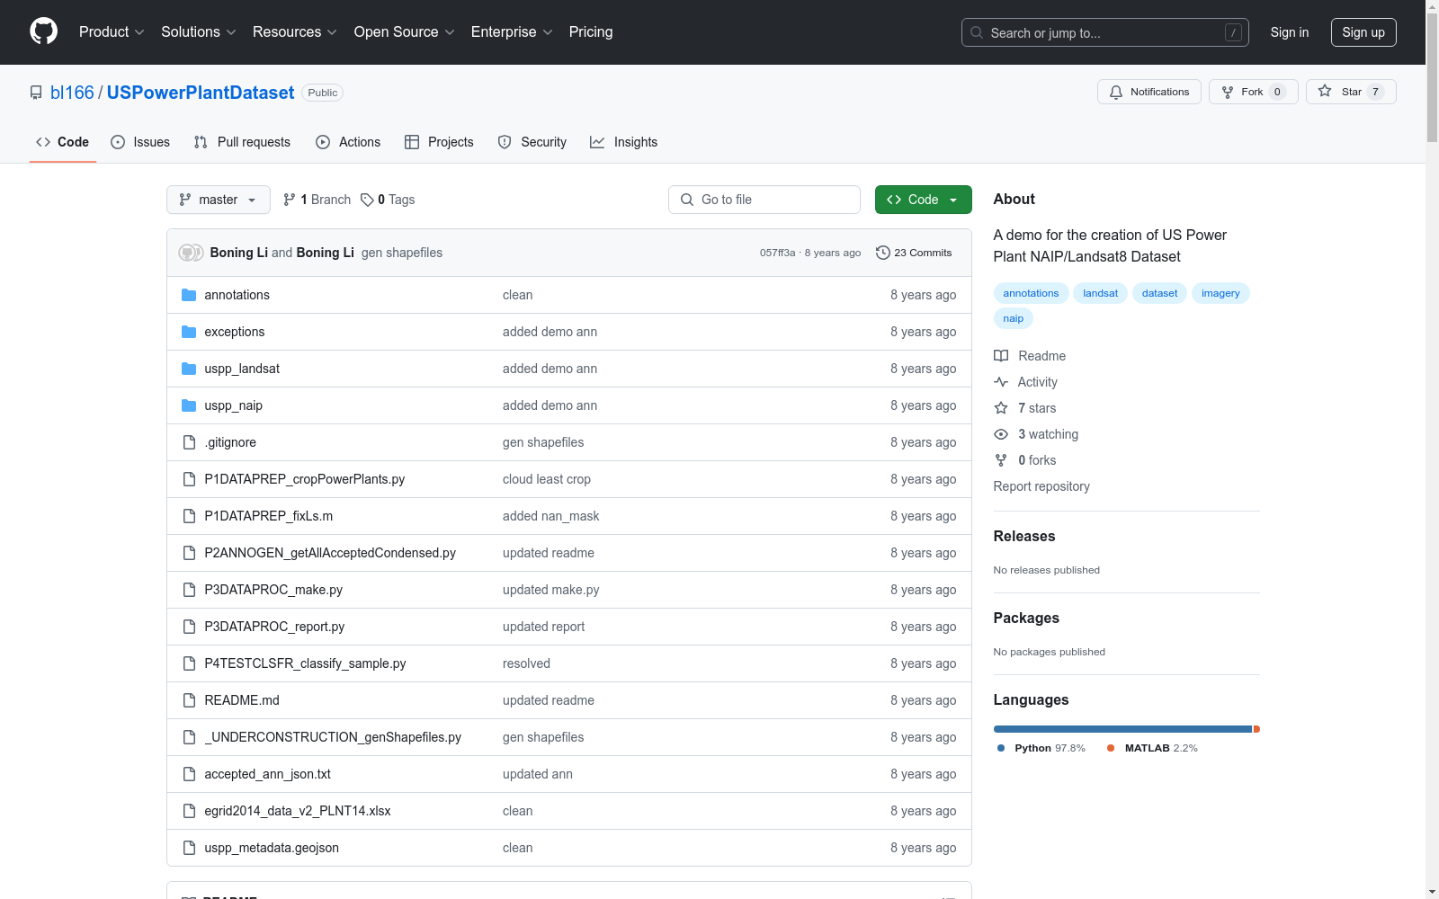Click the Sign up button

click(1363, 32)
